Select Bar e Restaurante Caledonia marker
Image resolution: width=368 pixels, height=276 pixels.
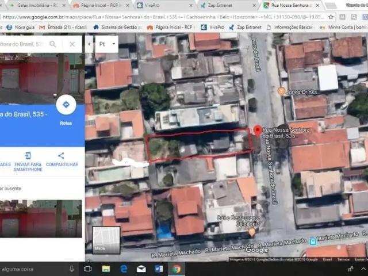(252, 232)
